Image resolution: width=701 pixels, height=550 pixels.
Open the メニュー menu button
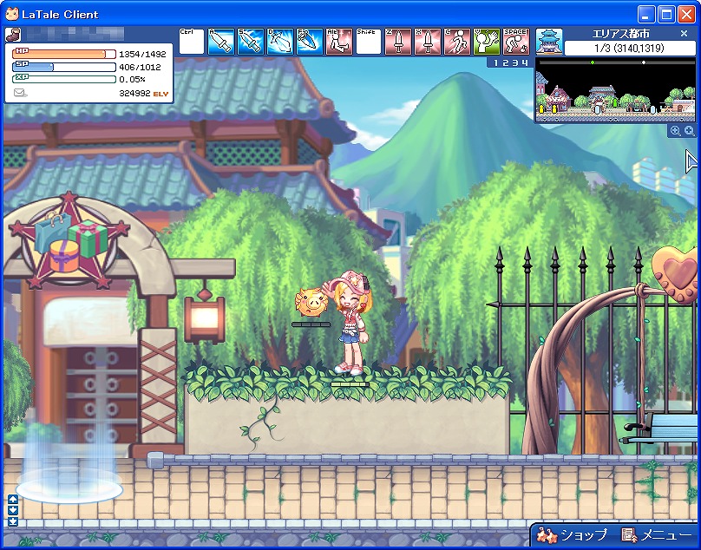[657, 535]
